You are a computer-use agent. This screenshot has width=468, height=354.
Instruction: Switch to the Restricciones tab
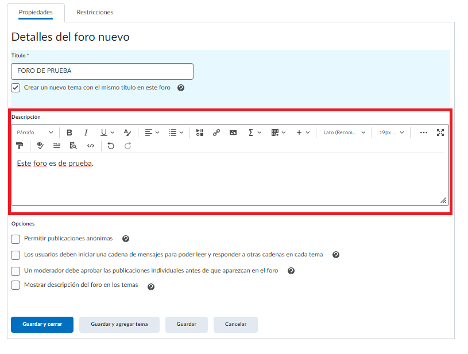(95, 12)
